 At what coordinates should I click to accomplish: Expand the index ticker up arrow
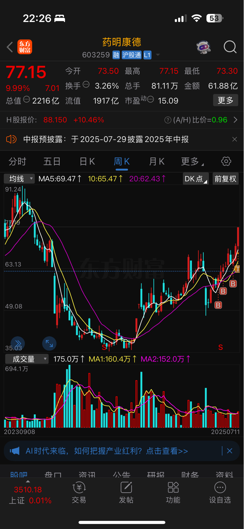click(x=28, y=481)
